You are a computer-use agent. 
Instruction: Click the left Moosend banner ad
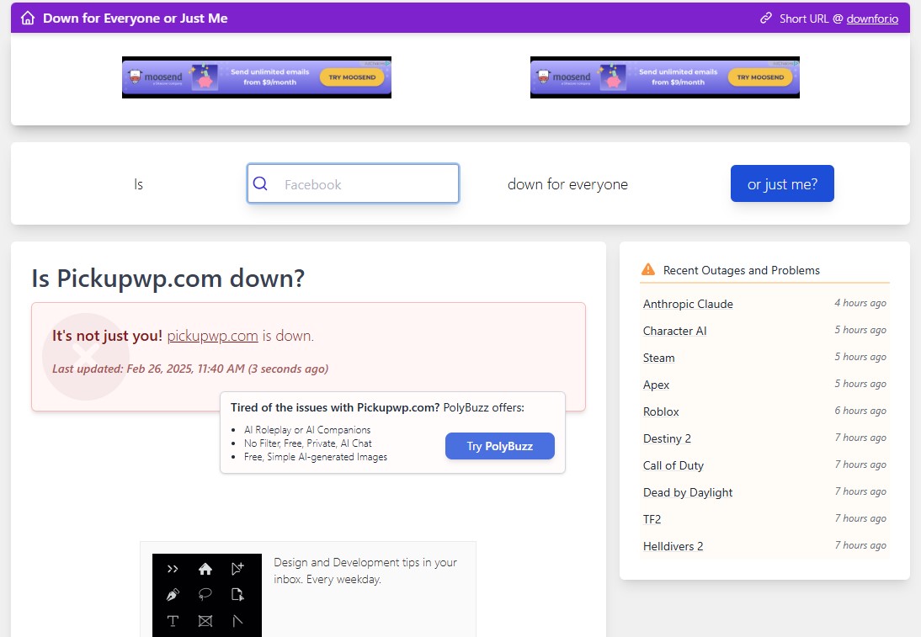(x=257, y=77)
